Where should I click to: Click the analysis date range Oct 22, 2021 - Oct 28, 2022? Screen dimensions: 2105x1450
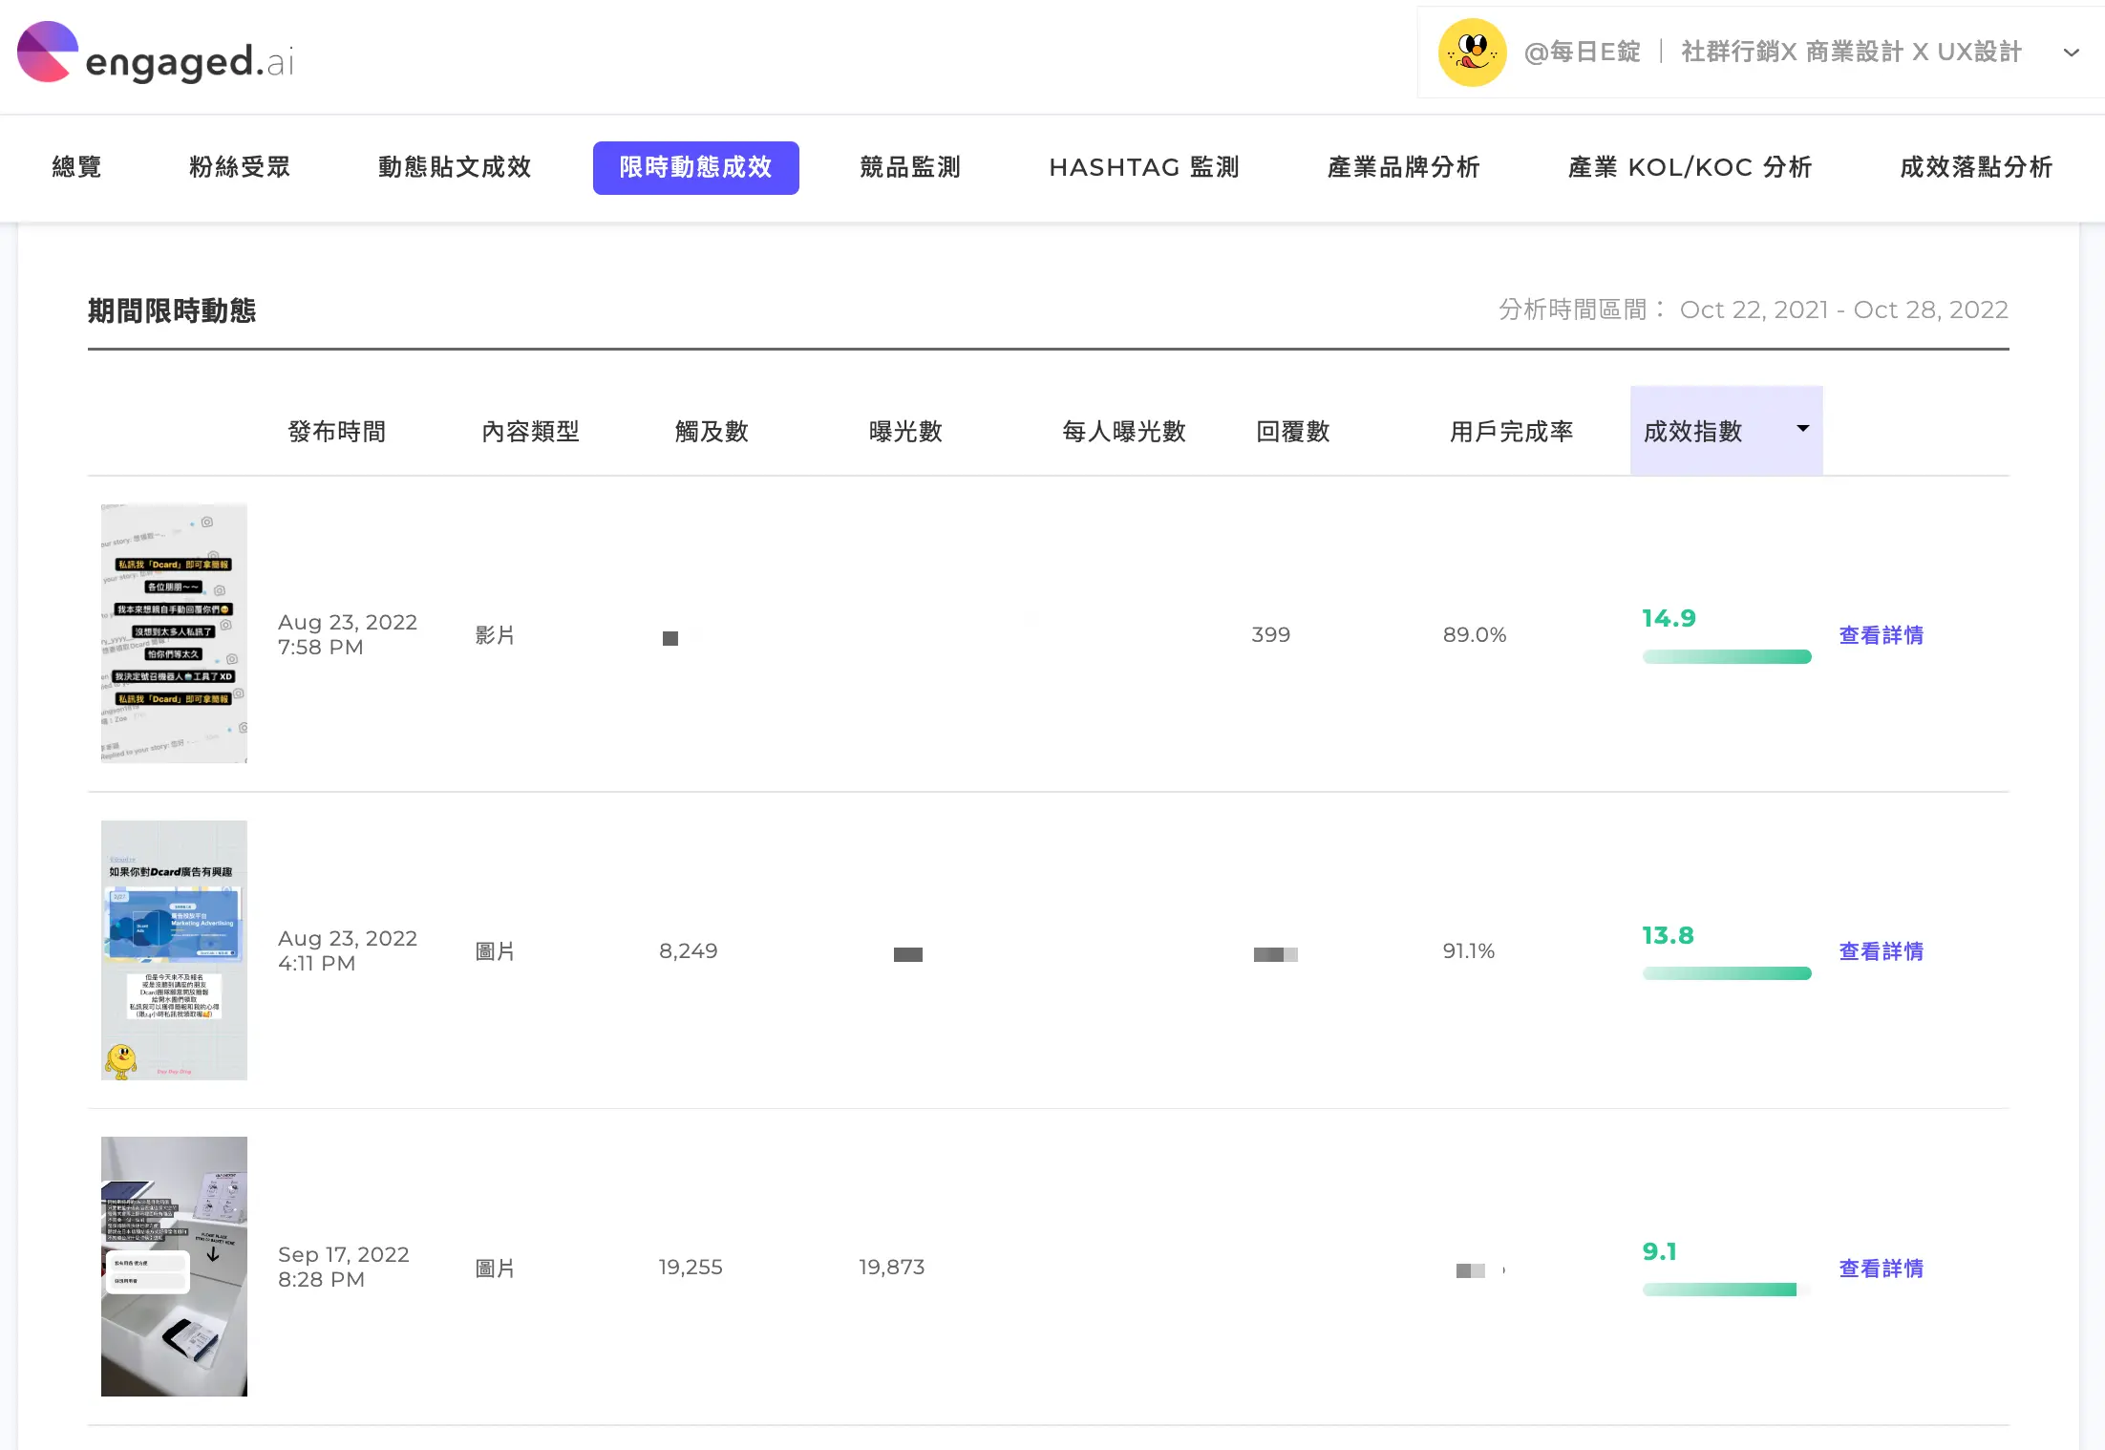(1843, 309)
